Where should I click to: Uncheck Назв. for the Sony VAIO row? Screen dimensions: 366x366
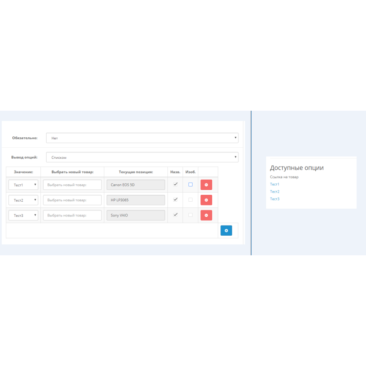click(x=175, y=215)
